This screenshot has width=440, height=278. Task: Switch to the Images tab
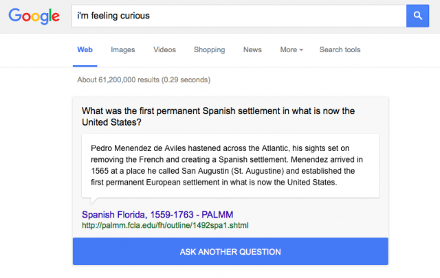click(122, 49)
